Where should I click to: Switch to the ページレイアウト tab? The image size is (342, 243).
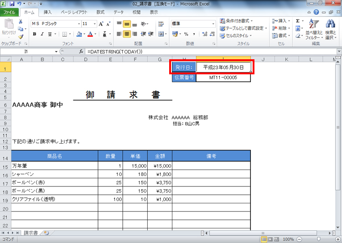(x=74, y=12)
